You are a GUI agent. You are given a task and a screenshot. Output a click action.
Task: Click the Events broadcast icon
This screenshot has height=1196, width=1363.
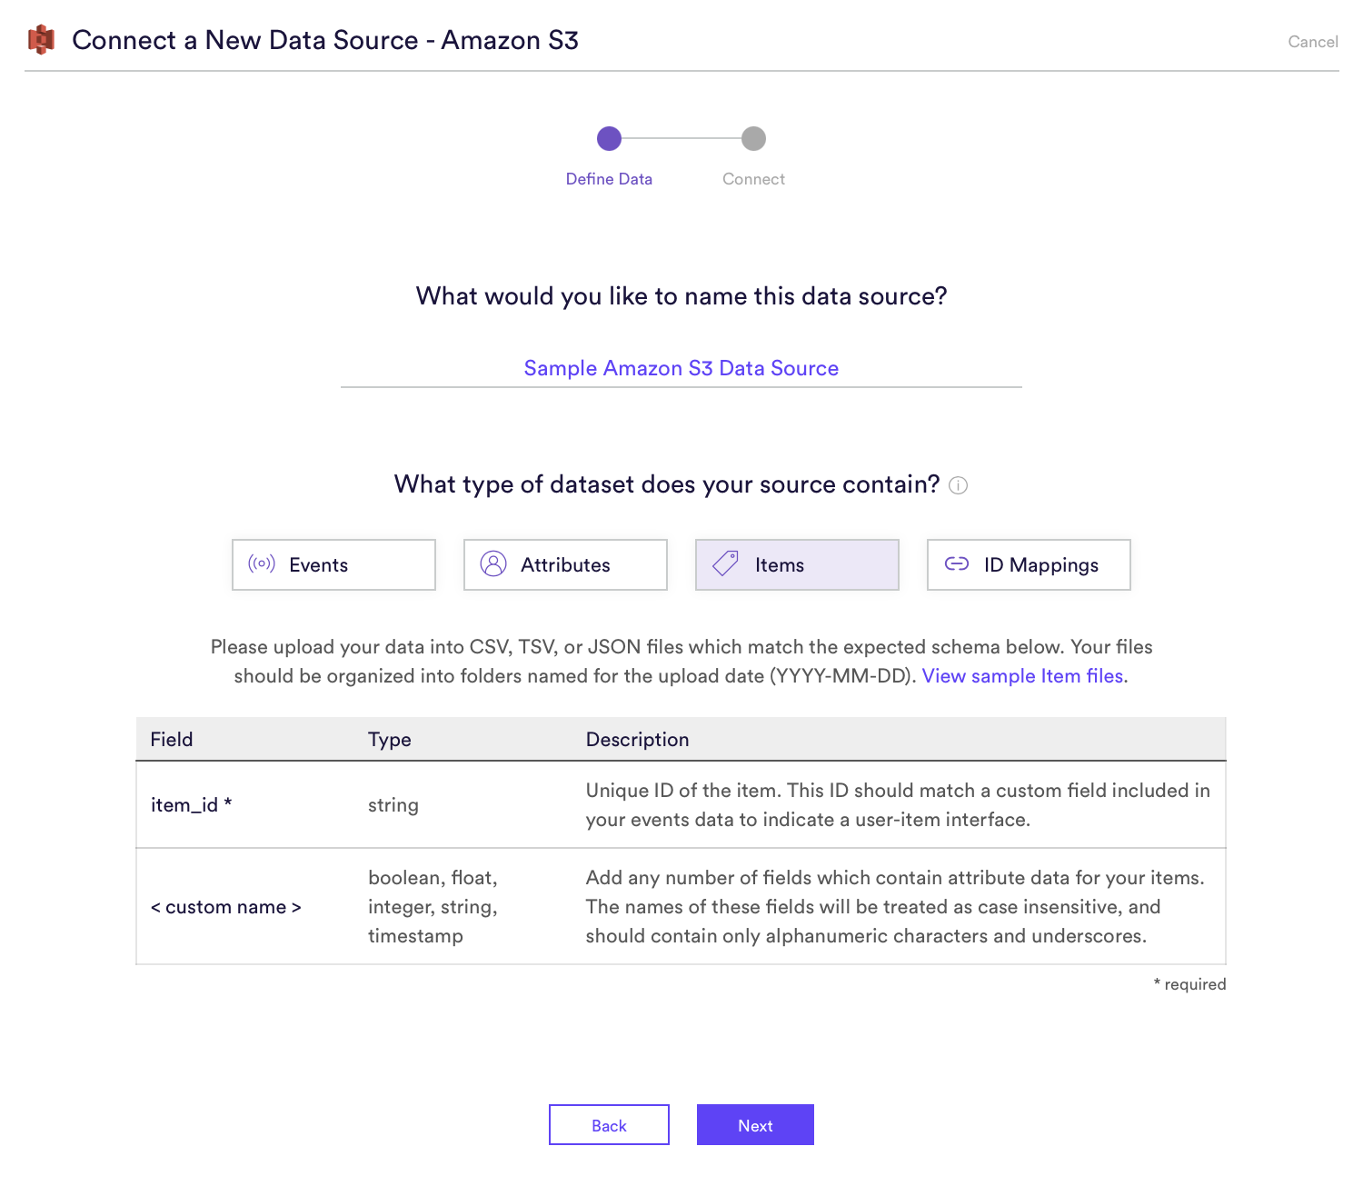(262, 564)
